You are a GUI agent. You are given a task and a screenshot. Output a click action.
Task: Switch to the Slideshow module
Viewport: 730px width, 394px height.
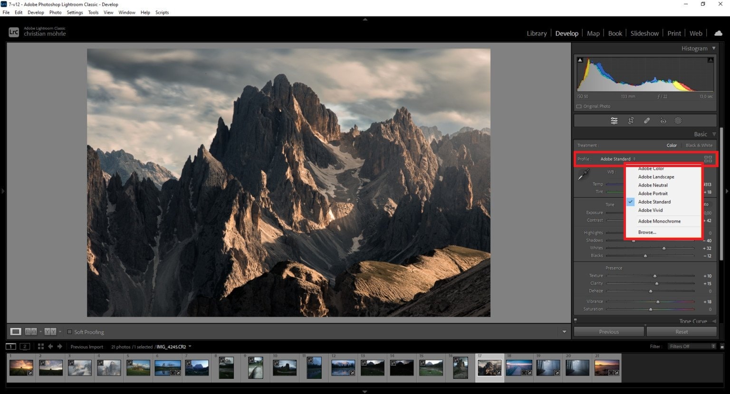(644, 33)
